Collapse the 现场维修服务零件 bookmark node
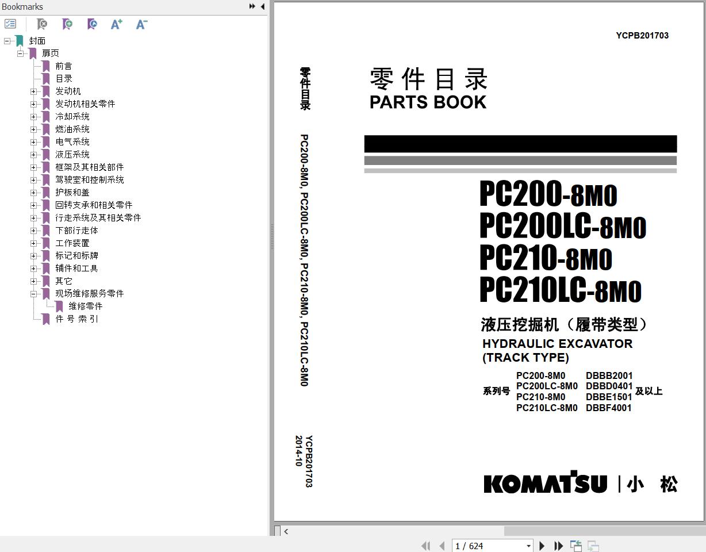The height and width of the screenshot is (552, 706). (33, 294)
